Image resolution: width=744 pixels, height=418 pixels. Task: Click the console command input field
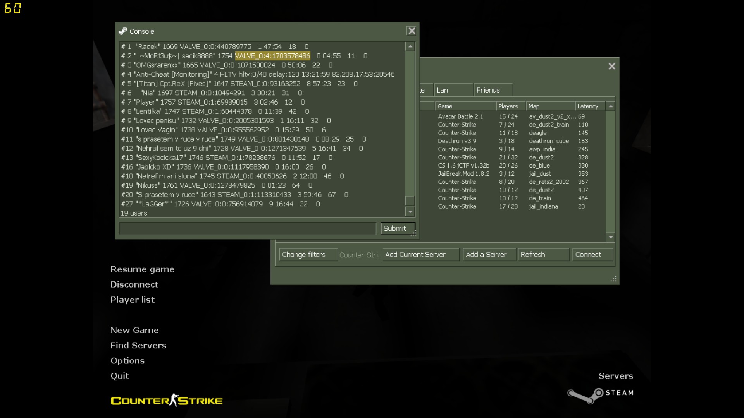[x=248, y=228]
